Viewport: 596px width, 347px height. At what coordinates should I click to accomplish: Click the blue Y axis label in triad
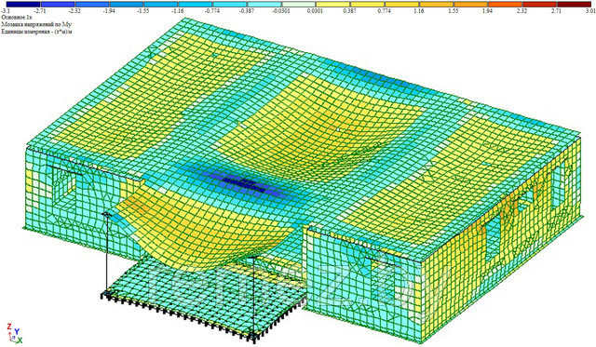point(17,332)
